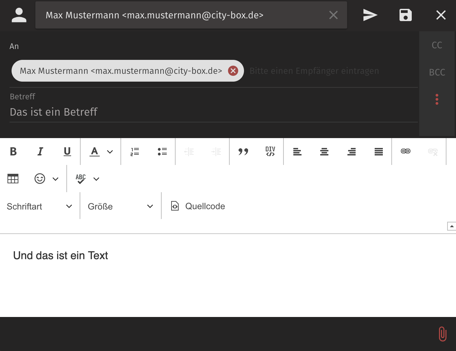The width and height of the screenshot is (456, 351).
Task: Insert a link with the chain icon
Action: coord(405,151)
